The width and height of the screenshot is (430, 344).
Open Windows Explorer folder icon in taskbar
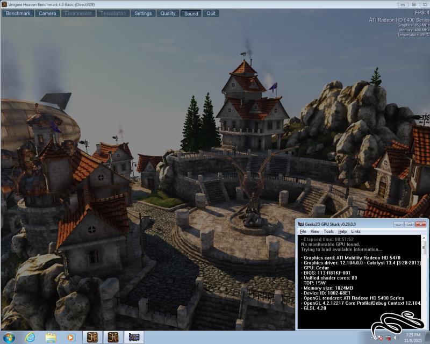coord(51,337)
